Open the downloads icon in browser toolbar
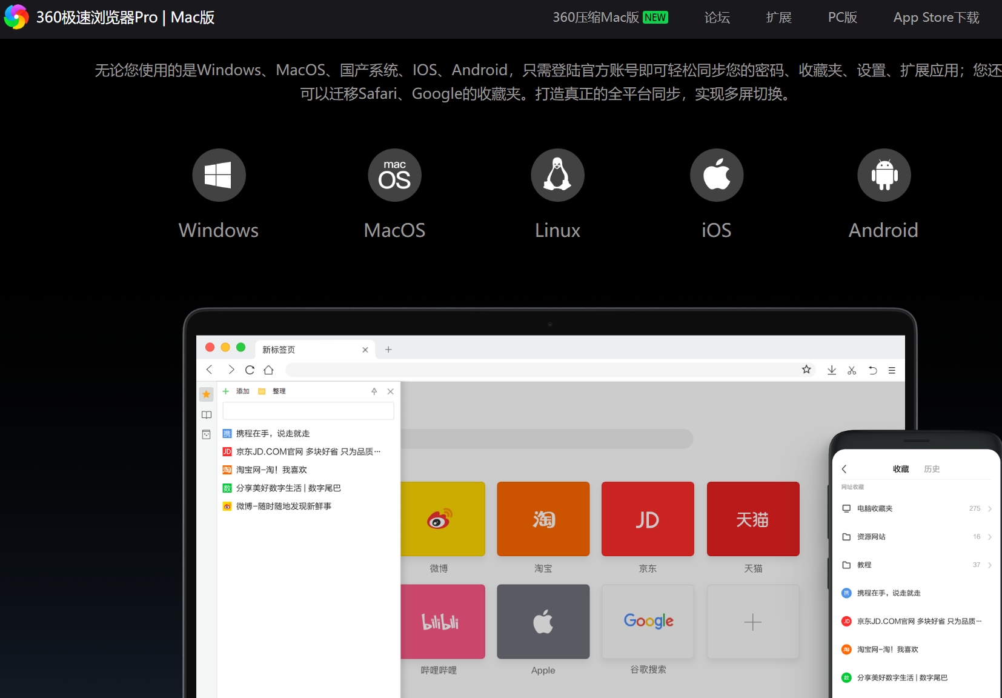This screenshot has width=1002, height=698. tap(832, 370)
